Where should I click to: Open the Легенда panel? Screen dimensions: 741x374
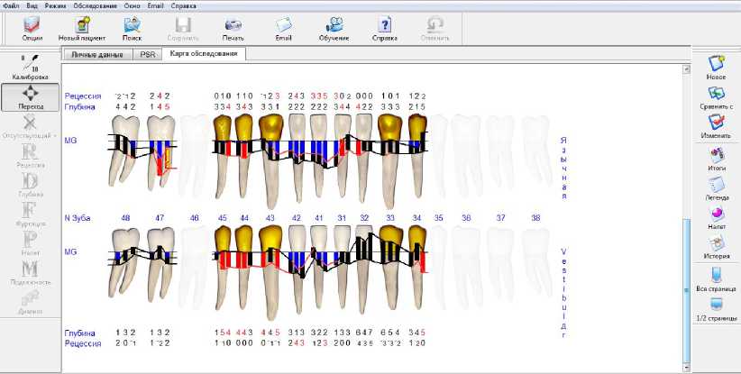[x=716, y=188]
